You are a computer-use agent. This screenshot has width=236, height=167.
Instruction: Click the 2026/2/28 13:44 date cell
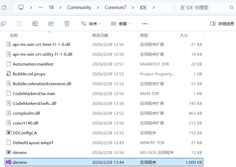(x=108, y=162)
